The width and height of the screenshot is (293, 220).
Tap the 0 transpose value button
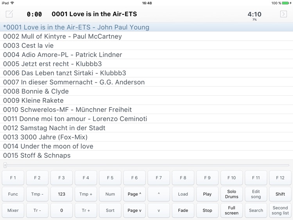(x=61, y=210)
